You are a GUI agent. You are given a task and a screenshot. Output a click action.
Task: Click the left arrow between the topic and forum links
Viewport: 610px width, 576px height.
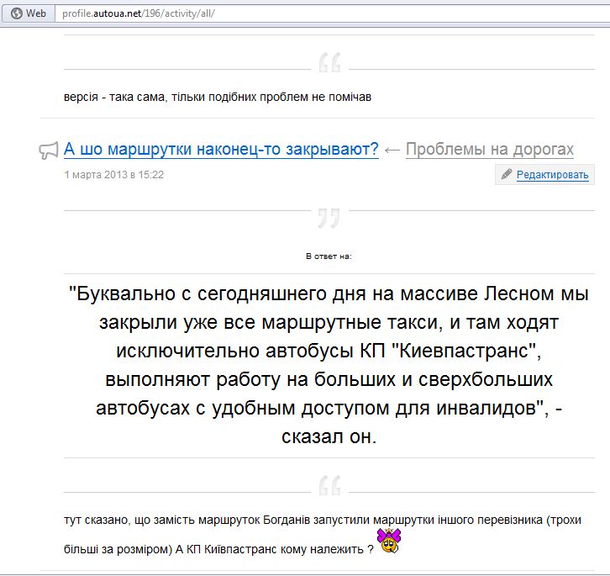point(392,150)
